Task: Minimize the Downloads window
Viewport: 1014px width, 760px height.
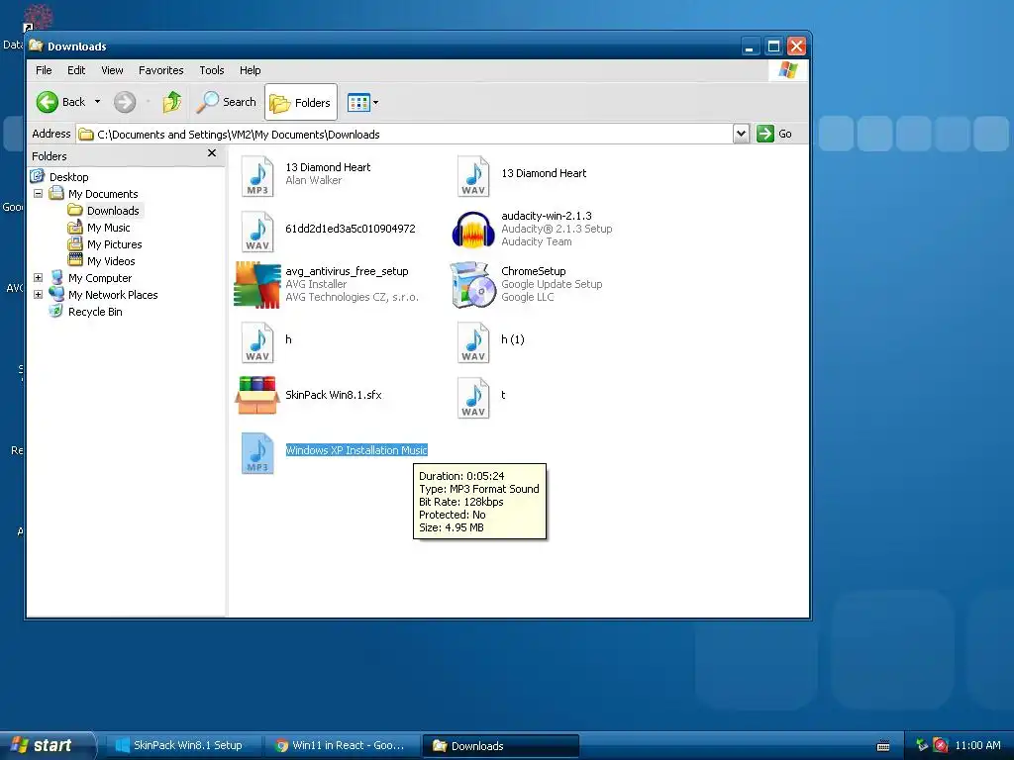Action: (x=751, y=47)
